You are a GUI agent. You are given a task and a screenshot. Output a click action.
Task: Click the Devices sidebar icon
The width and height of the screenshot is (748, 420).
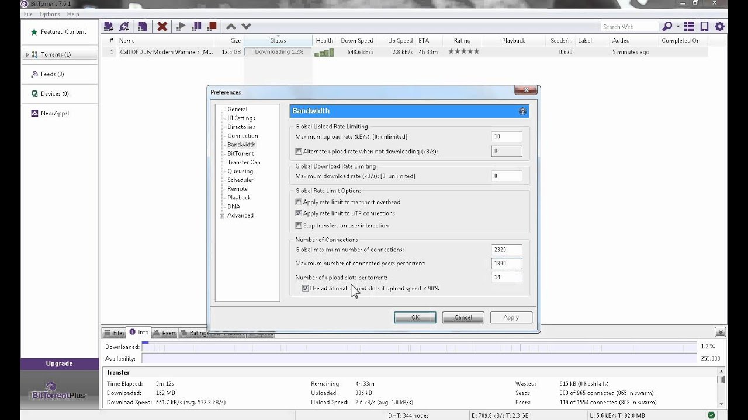34,93
